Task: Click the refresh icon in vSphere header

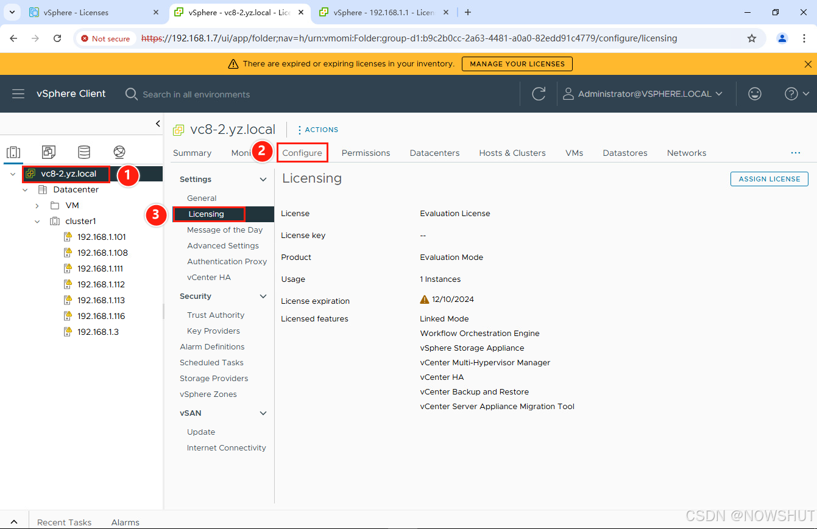Action: [x=539, y=94]
